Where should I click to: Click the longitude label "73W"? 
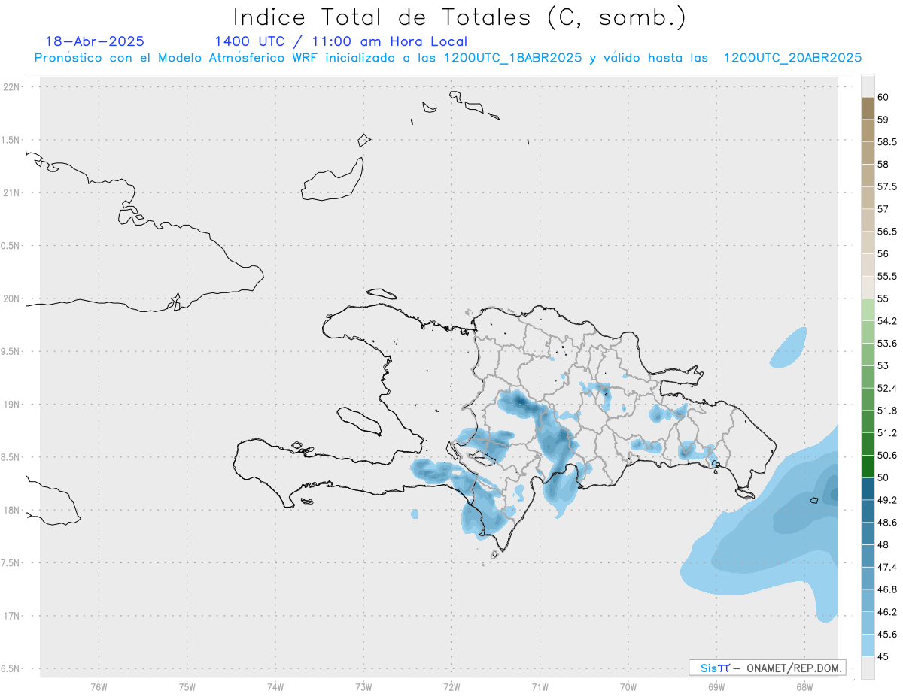(363, 687)
